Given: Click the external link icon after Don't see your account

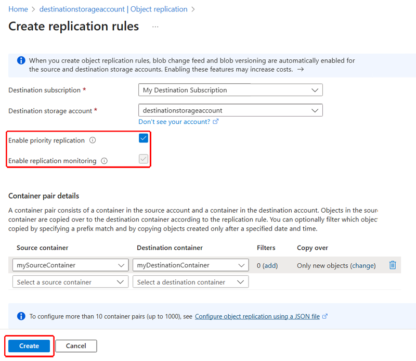Looking at the screenshot, I should (x=216, y=122).
